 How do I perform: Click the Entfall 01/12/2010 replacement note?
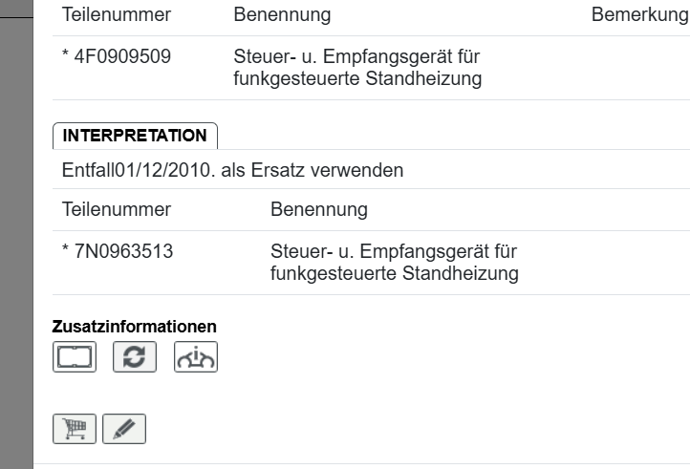click(232, 172)
